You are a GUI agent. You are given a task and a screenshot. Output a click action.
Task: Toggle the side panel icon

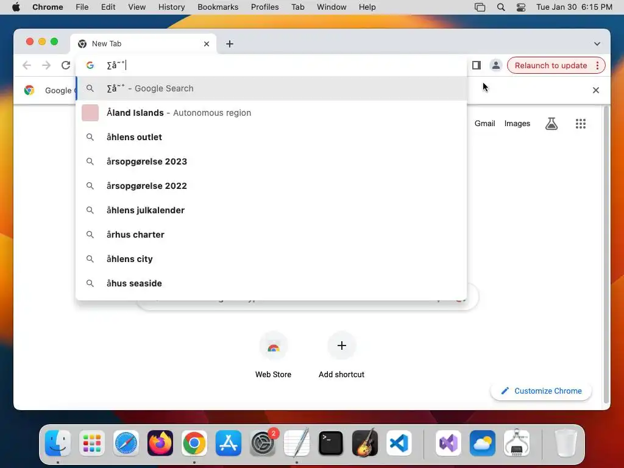tap(477, 65)
